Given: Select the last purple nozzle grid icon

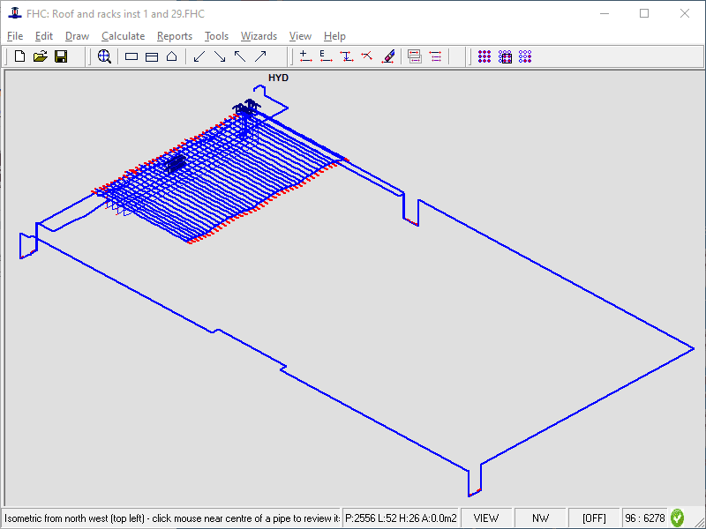Looking at the screenshot, I should pos(524,56).
